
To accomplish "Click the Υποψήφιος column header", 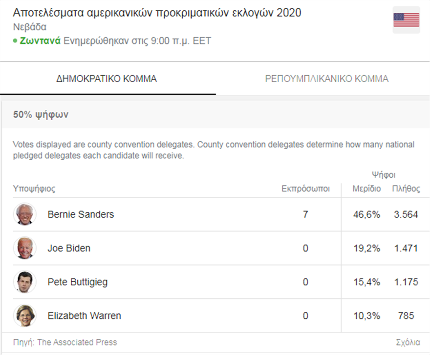I will click(34, 189).
